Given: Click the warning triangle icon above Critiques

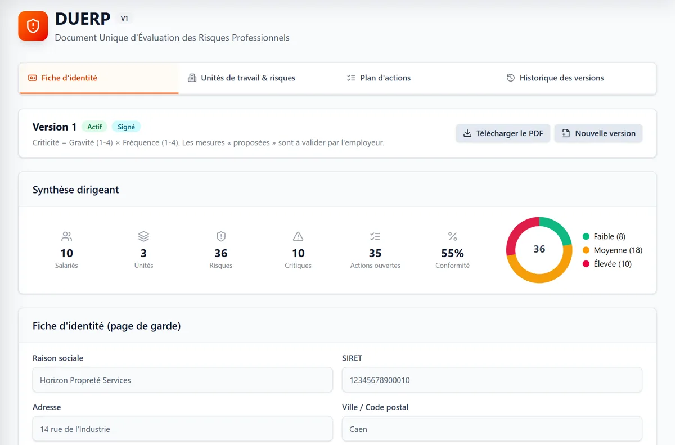Looking at the screenshot, I should (x=298, y=236).
